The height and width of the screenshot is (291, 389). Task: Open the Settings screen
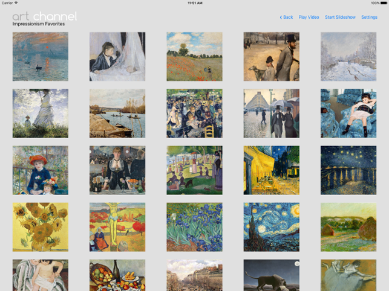[x=369, y=17]
